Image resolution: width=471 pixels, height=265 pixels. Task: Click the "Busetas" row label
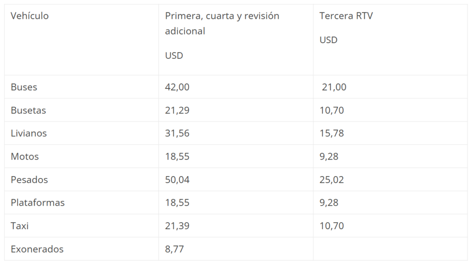[29, 110]
